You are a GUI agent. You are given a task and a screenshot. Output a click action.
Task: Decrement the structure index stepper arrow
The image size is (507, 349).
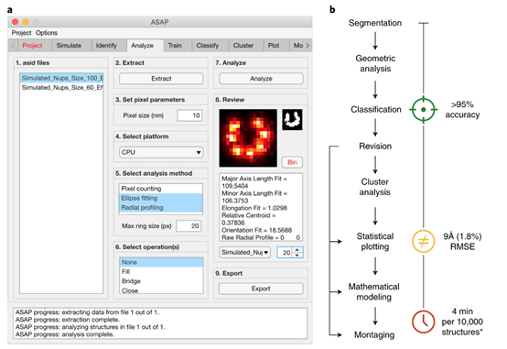[x=297, y=256]
